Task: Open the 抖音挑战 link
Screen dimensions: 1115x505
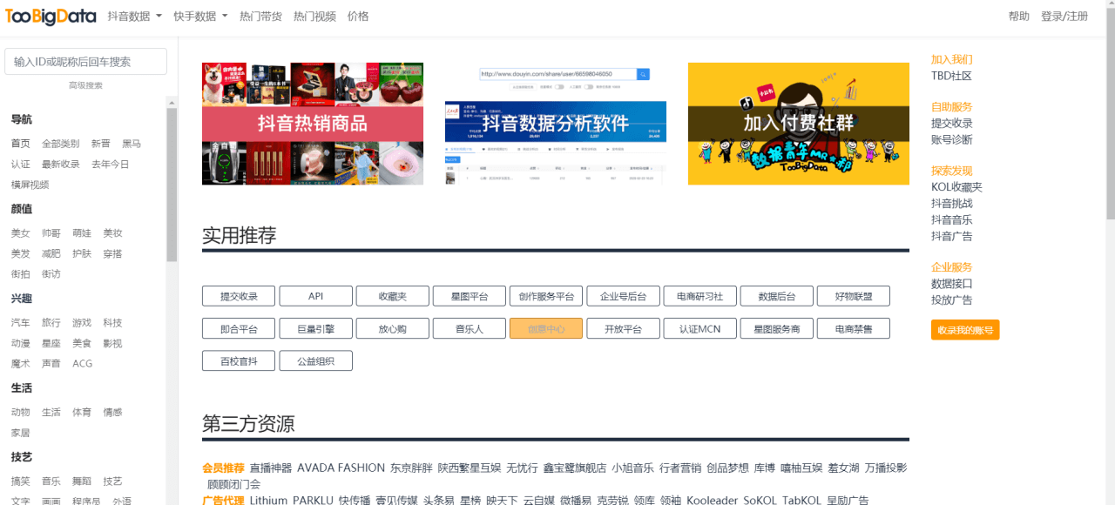Action: click(x=952, y=203)
